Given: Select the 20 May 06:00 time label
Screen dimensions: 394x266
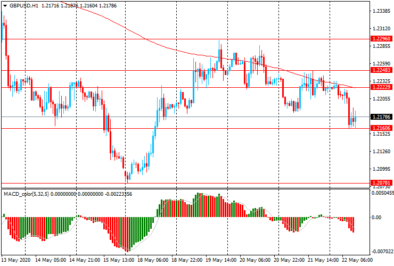Looking at the screenshot, I should (x=255, y=260).
